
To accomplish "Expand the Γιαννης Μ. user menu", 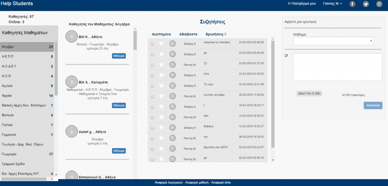I will point(333,4).
